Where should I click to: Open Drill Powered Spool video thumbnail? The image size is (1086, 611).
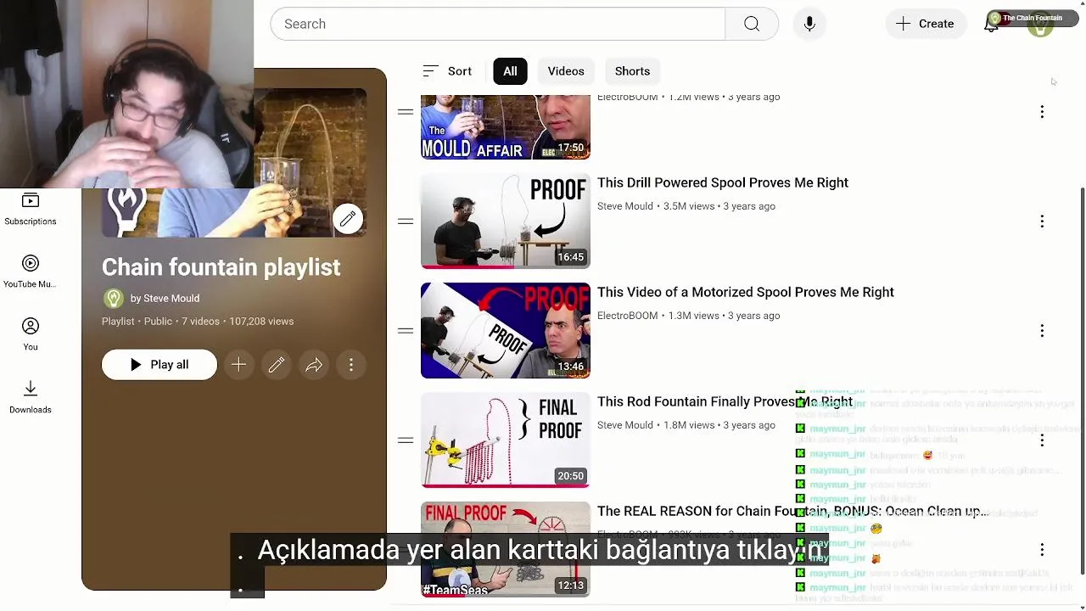pos(506,221)
